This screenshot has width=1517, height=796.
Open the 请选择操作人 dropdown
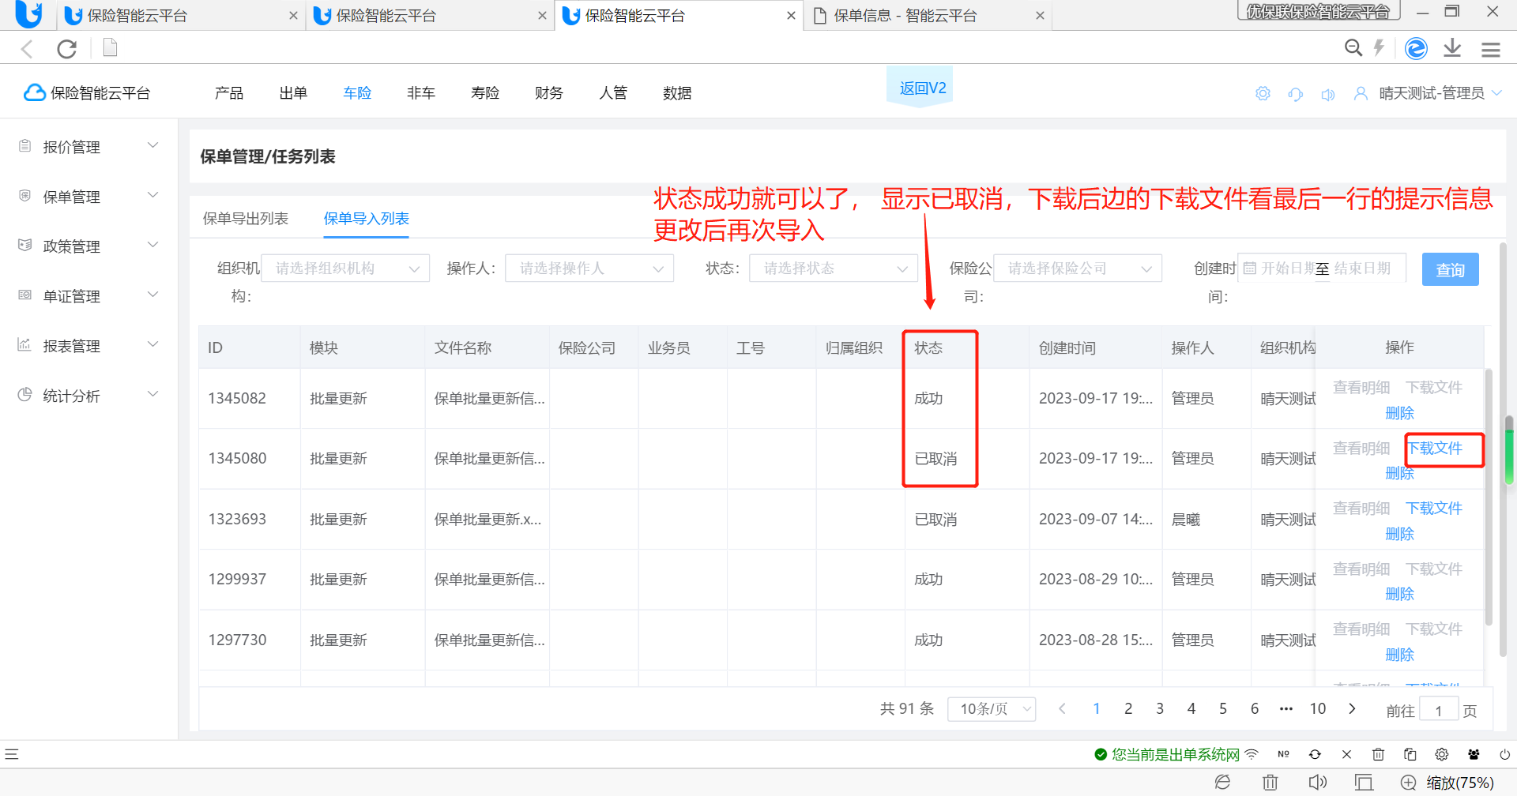pos(589,268)
